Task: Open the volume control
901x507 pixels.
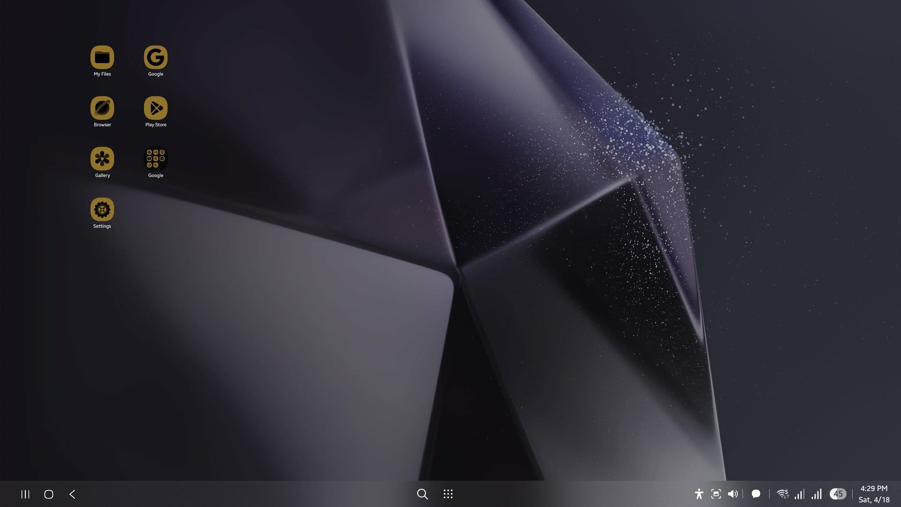Action: [733, 494]
